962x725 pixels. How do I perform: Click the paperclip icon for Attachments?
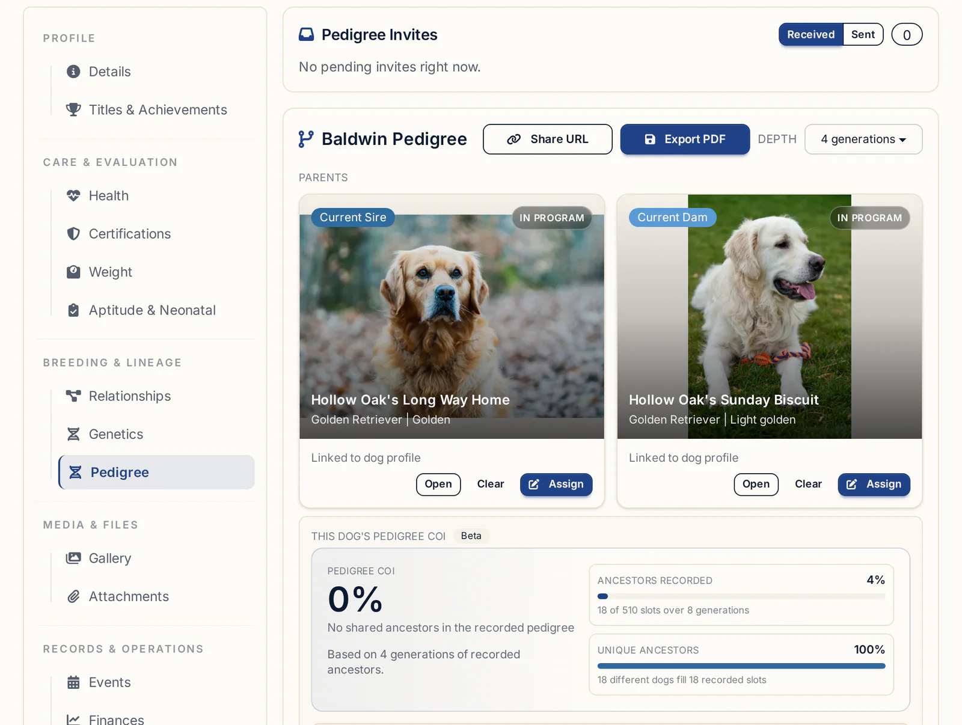[x=73, y=596]
